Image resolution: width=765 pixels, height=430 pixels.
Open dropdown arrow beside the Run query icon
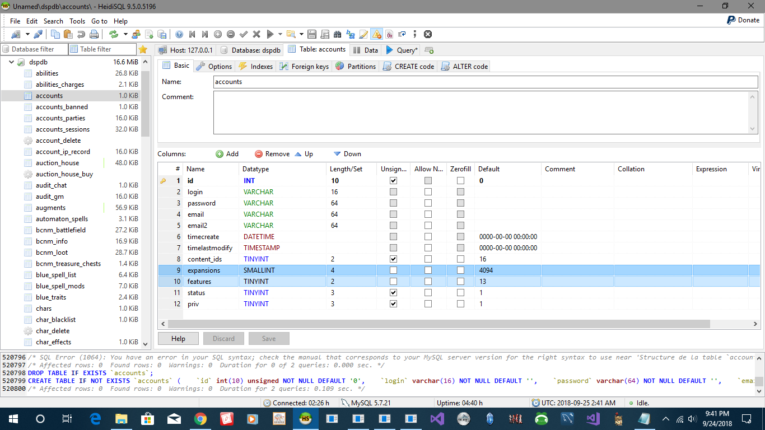pyautogui.click(x=279, y=34)
